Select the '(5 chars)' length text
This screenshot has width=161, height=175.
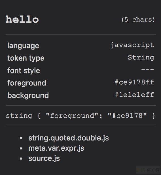pyautogui.click(x=138, y=20)
